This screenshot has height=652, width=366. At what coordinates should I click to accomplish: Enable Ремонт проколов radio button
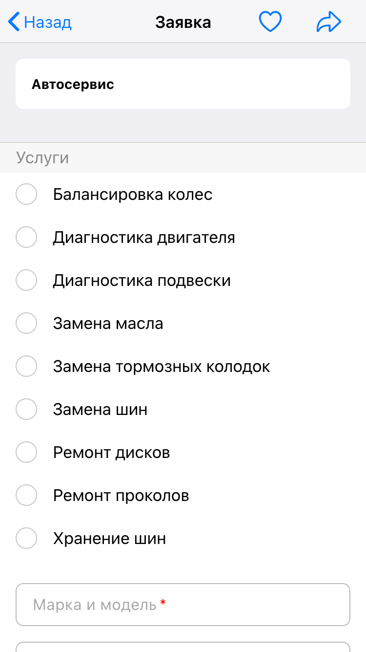26,496
